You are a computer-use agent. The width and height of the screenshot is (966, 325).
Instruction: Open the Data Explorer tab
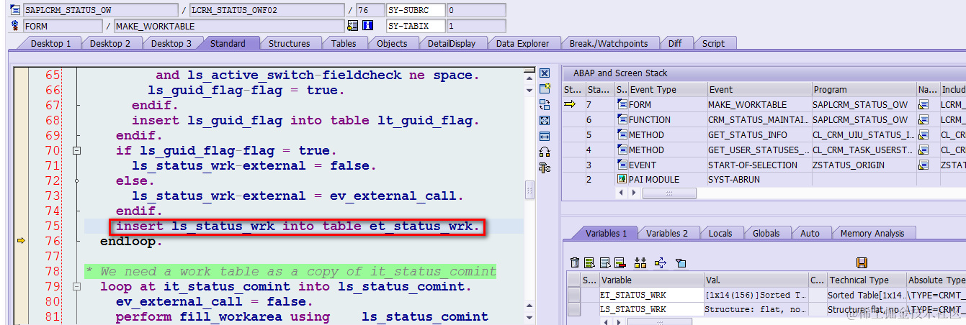click(x=522, y=44)
